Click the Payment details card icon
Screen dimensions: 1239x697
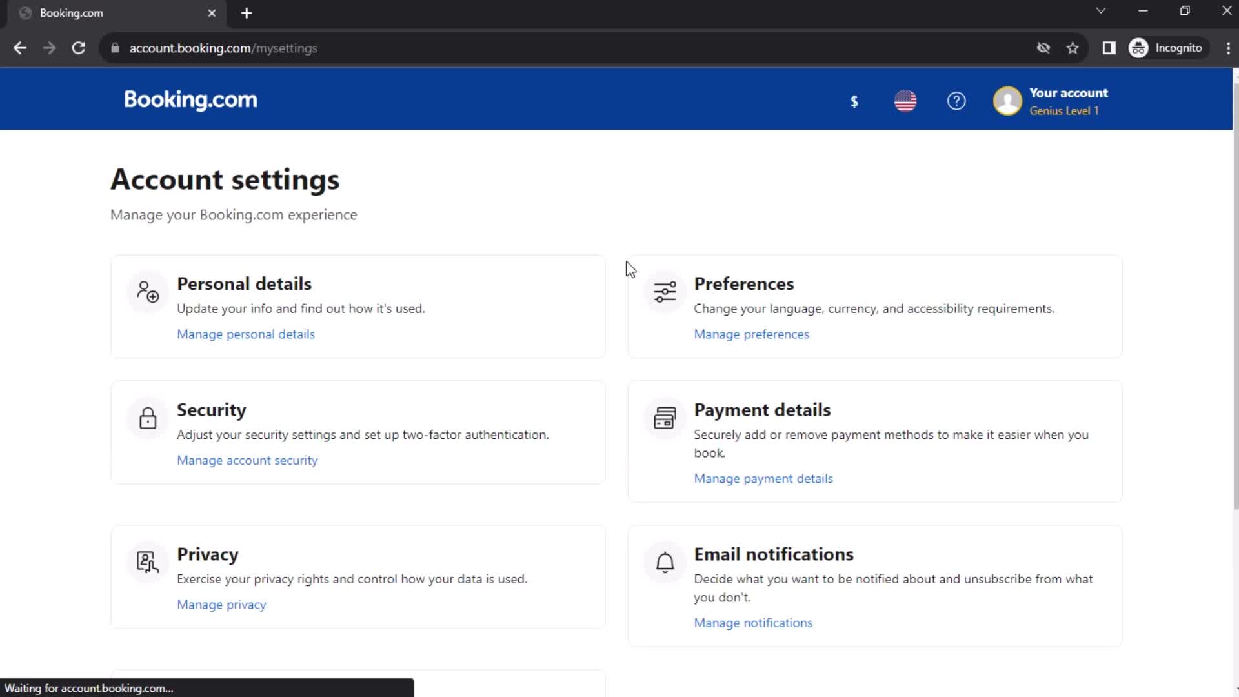[x=665, y=418]
